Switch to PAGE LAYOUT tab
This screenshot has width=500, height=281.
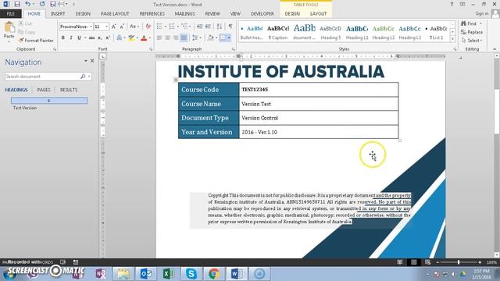tap(115, 14)
